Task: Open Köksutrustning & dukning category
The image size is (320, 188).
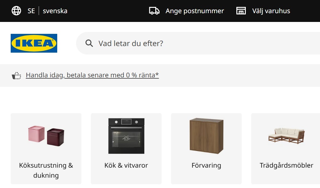Action: click(46, 170)
